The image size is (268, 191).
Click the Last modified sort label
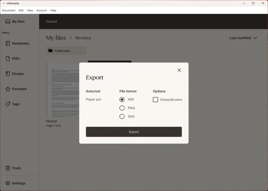[x=240, y=38]
